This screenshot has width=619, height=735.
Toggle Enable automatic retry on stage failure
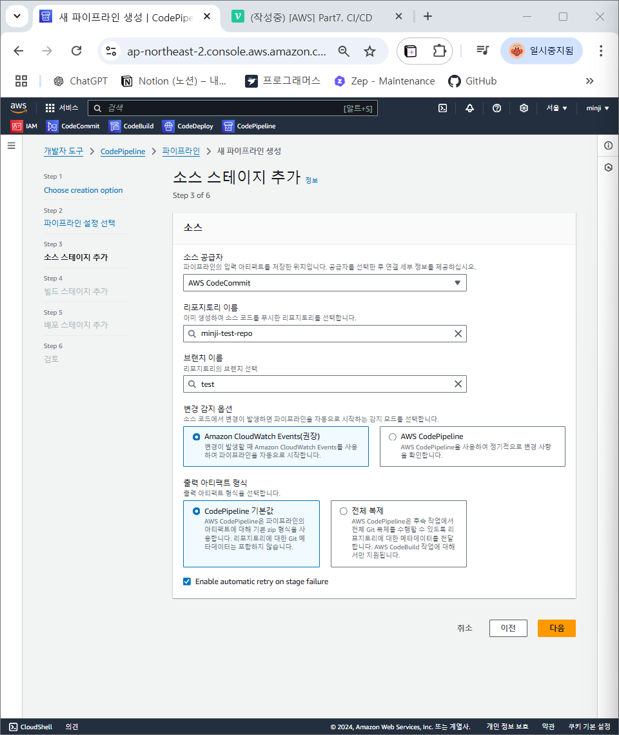pos(187,582)
